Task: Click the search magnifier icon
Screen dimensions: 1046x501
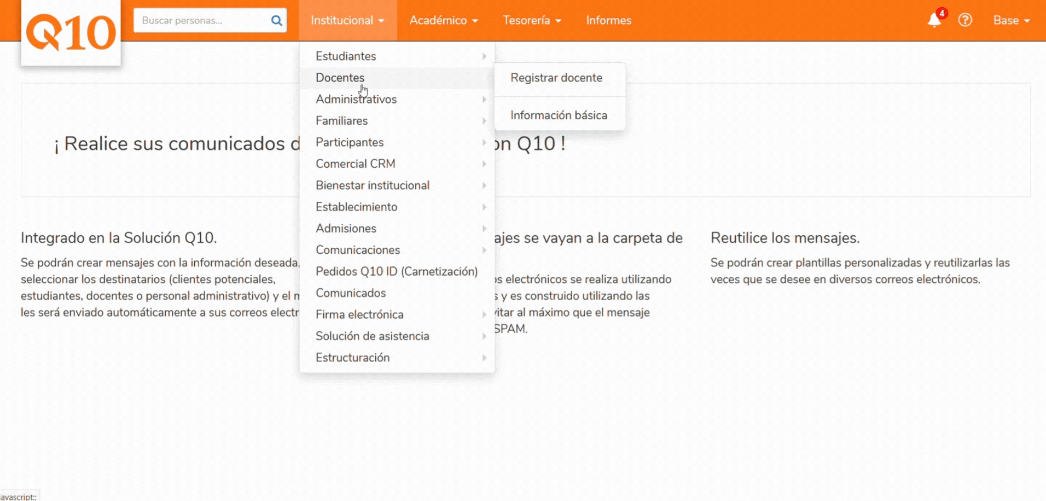Action: [x=276, y=21]
